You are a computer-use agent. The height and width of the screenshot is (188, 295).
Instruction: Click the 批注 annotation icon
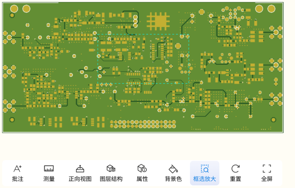(18, 169)
